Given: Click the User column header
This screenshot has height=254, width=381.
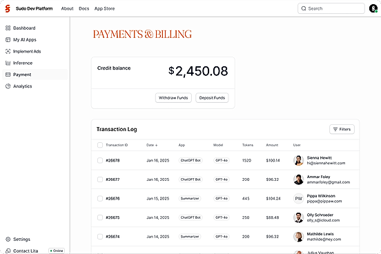Looking at the screenshot, I should tap(297, 145).
